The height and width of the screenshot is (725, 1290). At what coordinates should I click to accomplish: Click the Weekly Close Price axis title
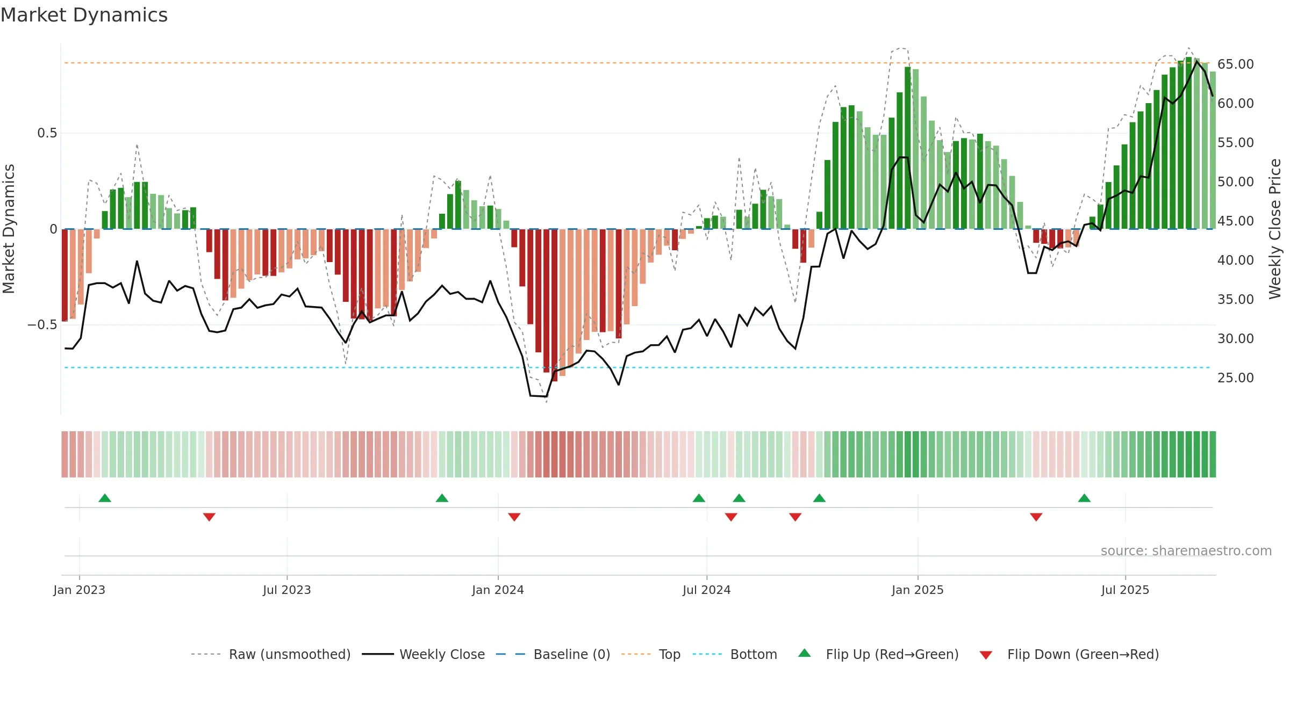pyautogui.click(x=1275, y=229)
